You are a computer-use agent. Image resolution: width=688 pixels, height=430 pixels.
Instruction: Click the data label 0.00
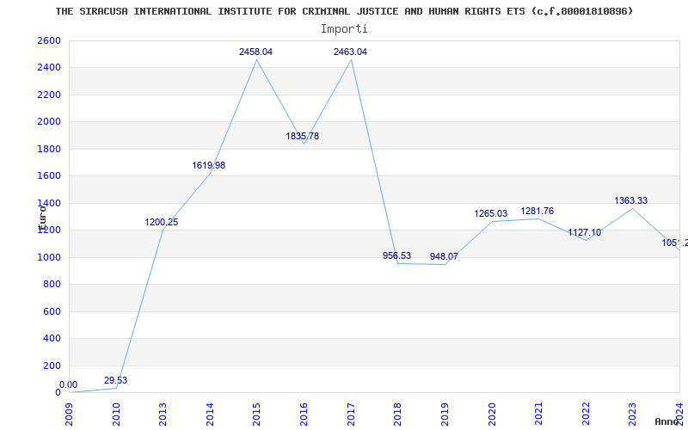(68, 384)
